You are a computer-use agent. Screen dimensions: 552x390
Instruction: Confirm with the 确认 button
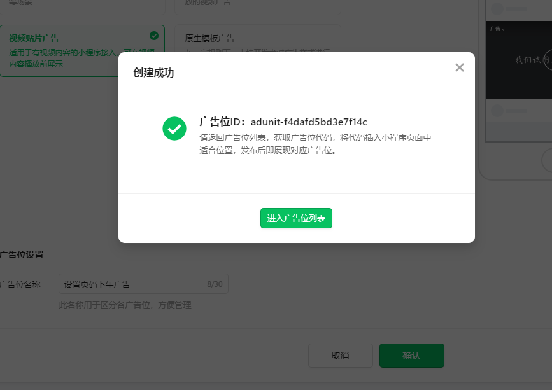click(x=411, y=356)
